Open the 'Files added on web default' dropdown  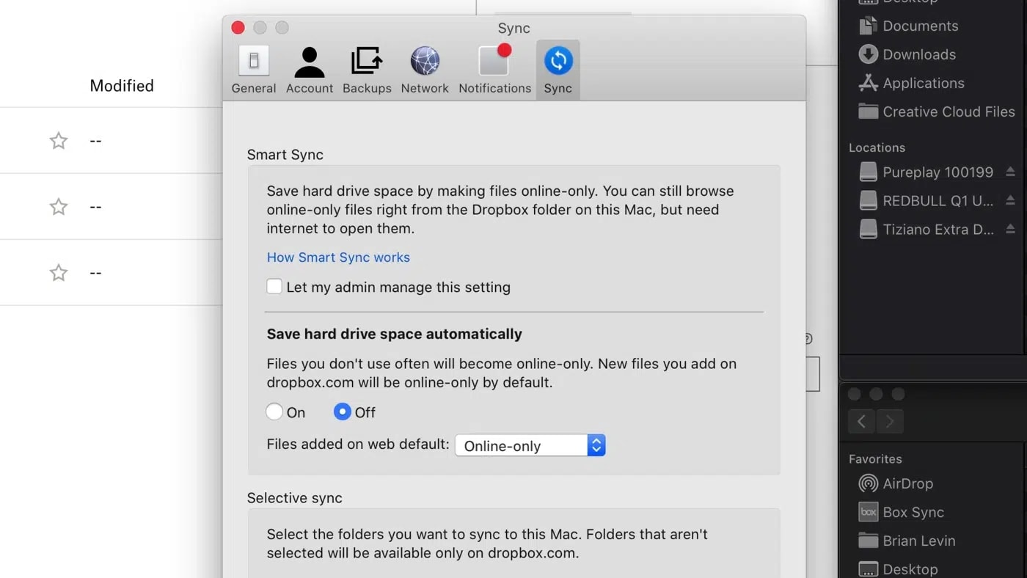tap(530, 445)
